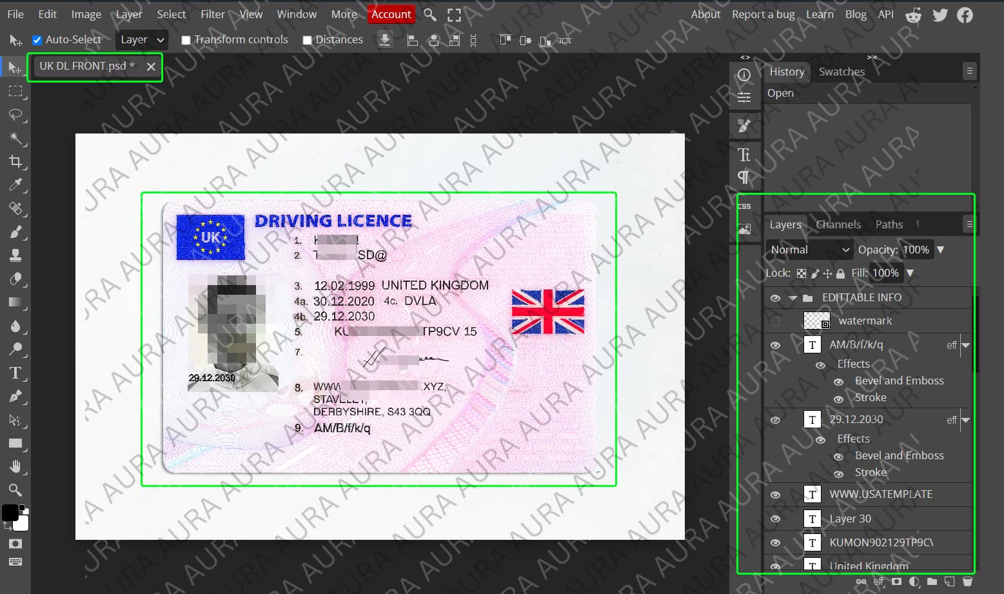Toggle fullscreen mode icon
The width and height of the screenshot is (1004, 594).
(x=455, y=15)
